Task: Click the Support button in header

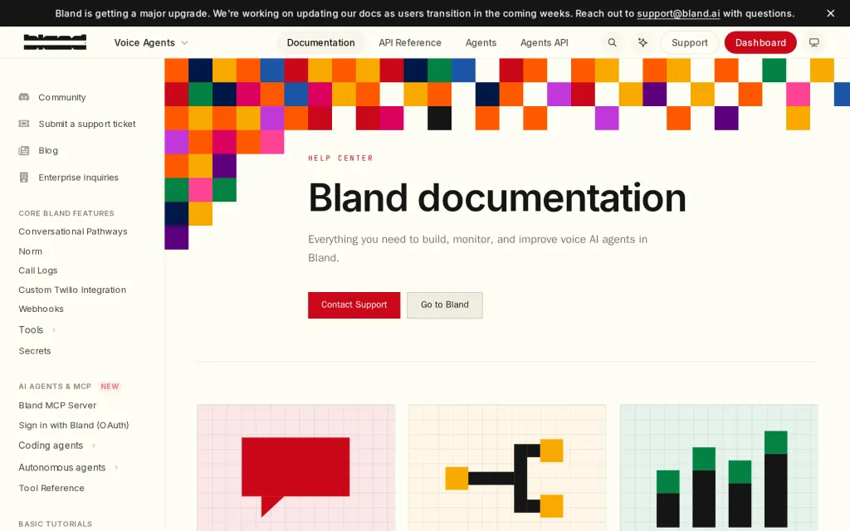Action: point(690,42)
